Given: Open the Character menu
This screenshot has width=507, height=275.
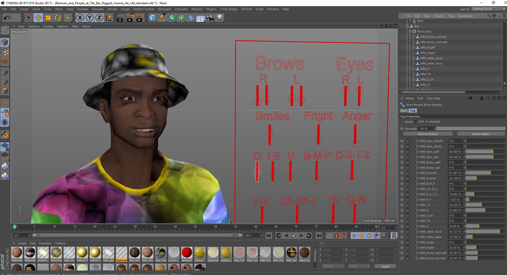Looking at the screenshot, I should [181, 9].
